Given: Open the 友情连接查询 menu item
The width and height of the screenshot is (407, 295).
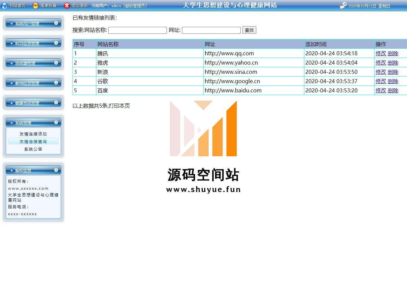Looking at the screenshot, I should pos(33,142).
